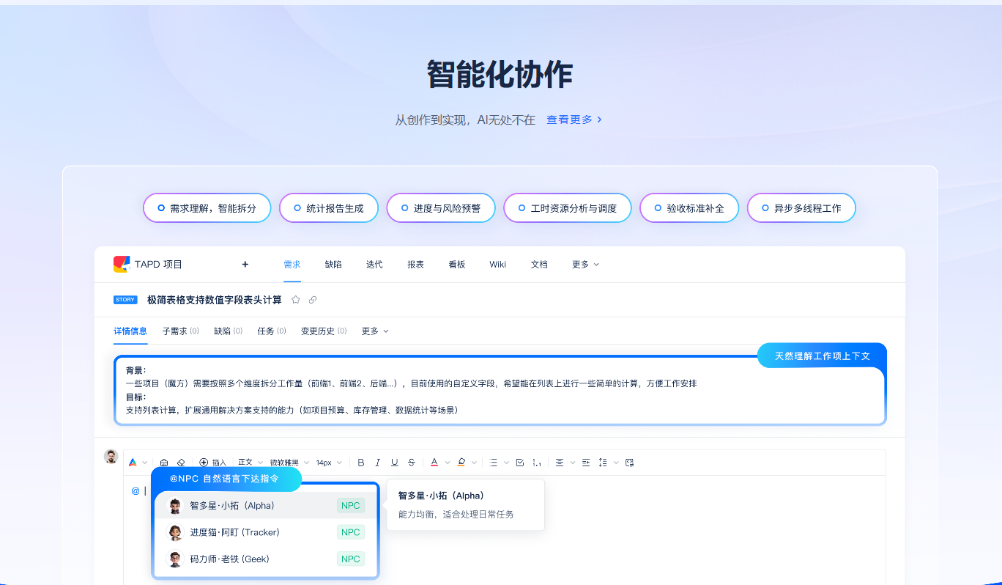The height and width of the screenshot is (585, 1002).
Task: Select the 统计报告生成 pill
Action: [328, 208]
